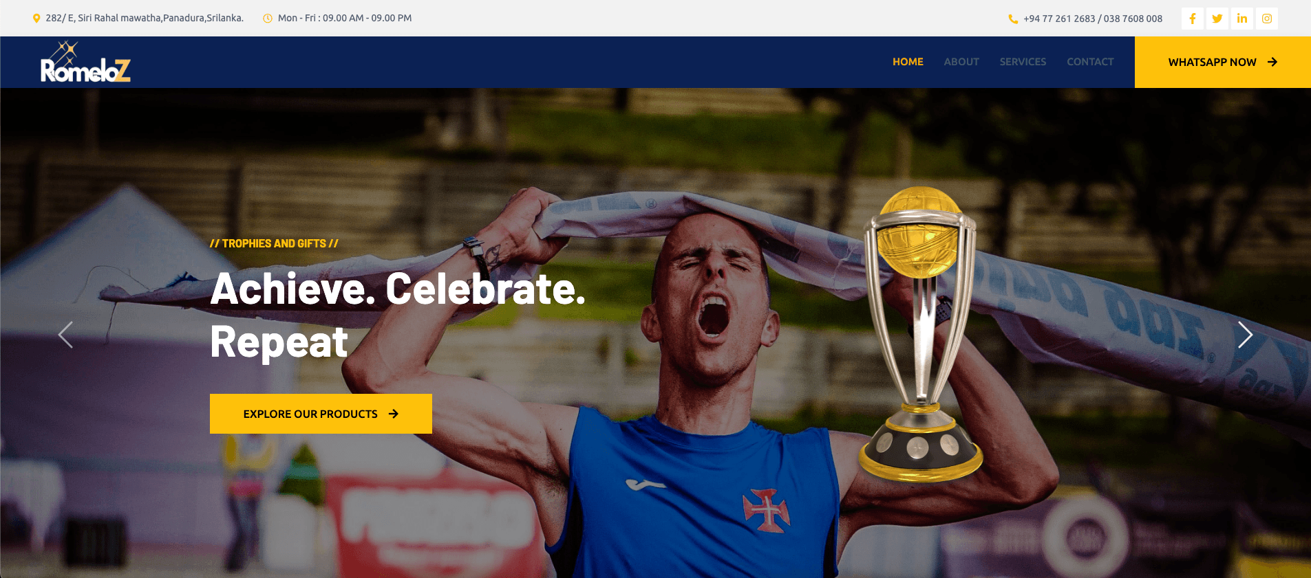Show the previous slide with left chevron
The height and width of the screenshot is (578, 1311).
click(65, 335)
